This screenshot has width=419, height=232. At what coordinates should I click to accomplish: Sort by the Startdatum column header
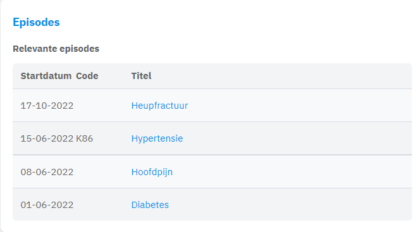pyautogui.click(x=46, y=76)
